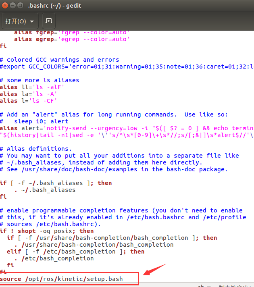
Task: Click the line ". /usr/share/bash-completion/bash_completion"
Action: [x=94, y=245]
